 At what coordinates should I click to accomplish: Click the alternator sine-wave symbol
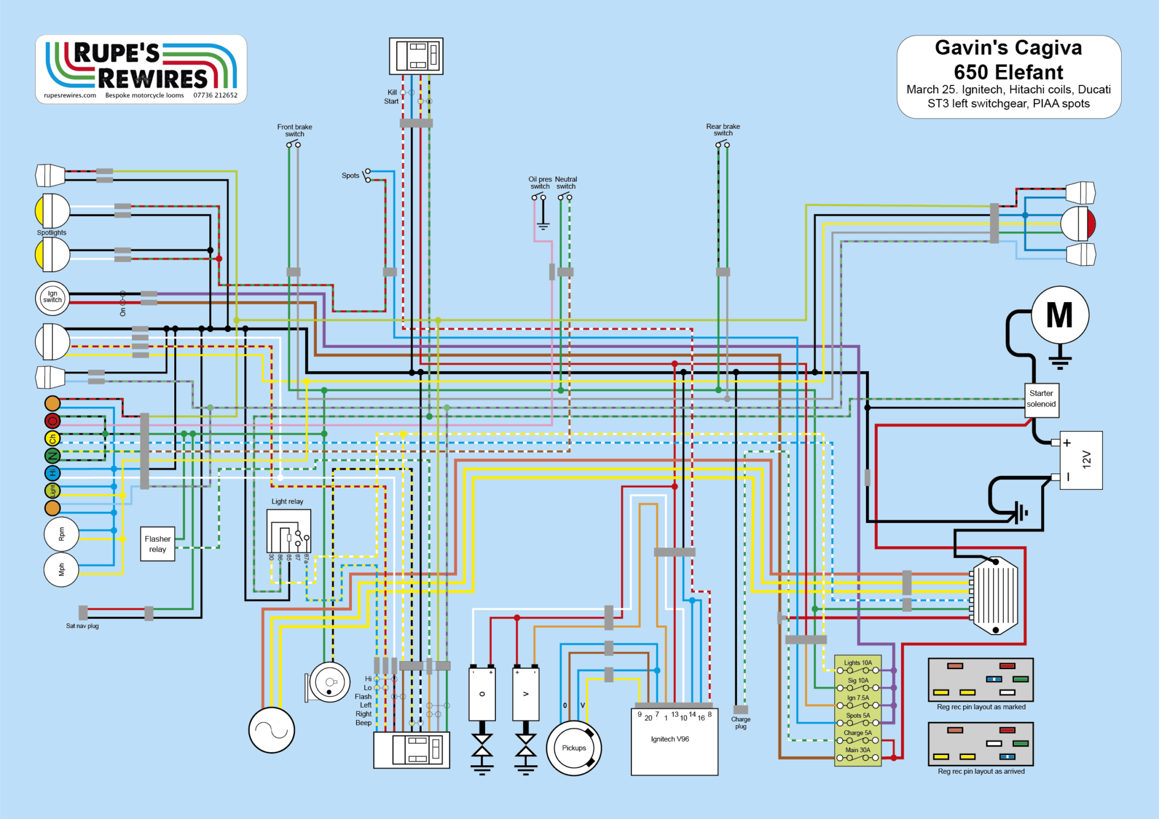coord(272,730)
